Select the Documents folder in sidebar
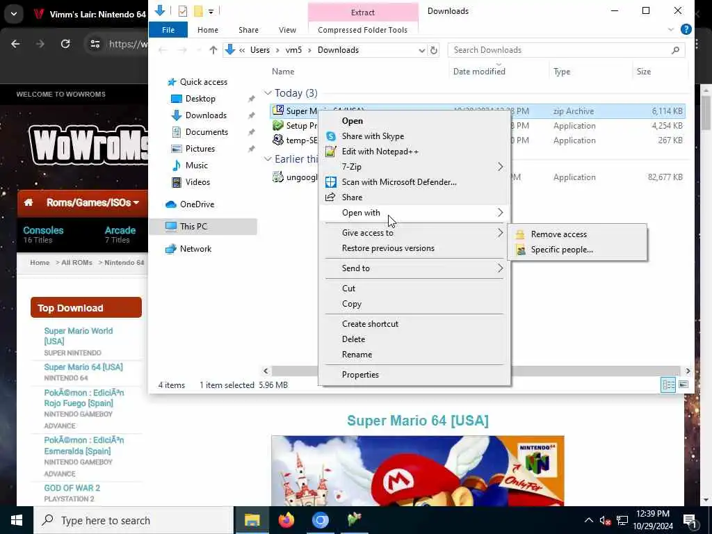The image size is (712, 534). tap(207, 132)
